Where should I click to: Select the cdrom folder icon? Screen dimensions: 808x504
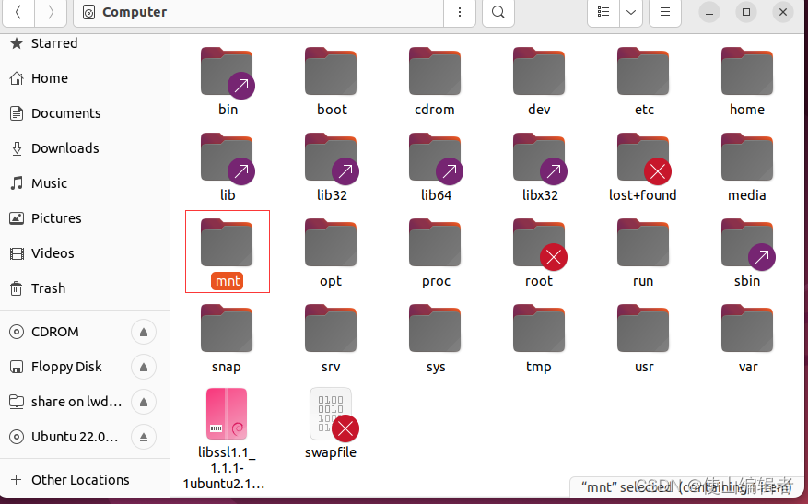[x=435, y=71]
